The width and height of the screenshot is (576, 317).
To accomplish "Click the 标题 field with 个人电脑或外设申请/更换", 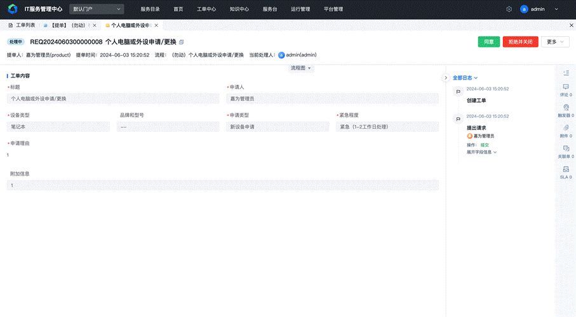I will pyautogui.click(x=113, y=99).
